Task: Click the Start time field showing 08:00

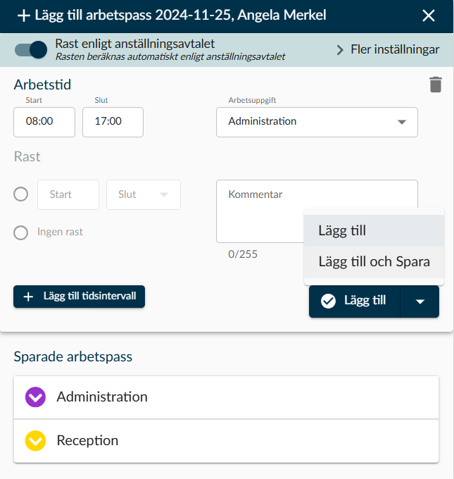Action: tap(44, 122)
